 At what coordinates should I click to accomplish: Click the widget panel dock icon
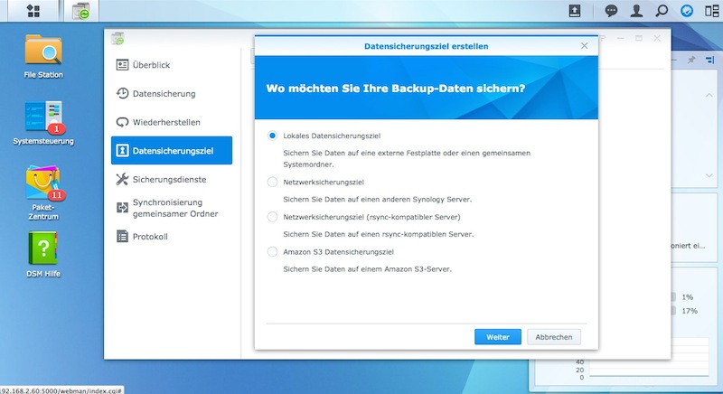click(x=709, y=60)
